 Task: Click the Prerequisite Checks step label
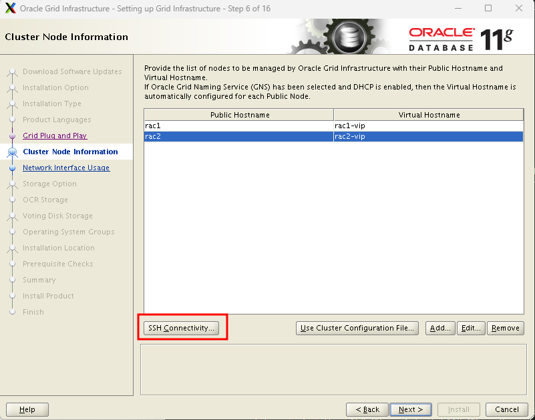pos(57,264)
